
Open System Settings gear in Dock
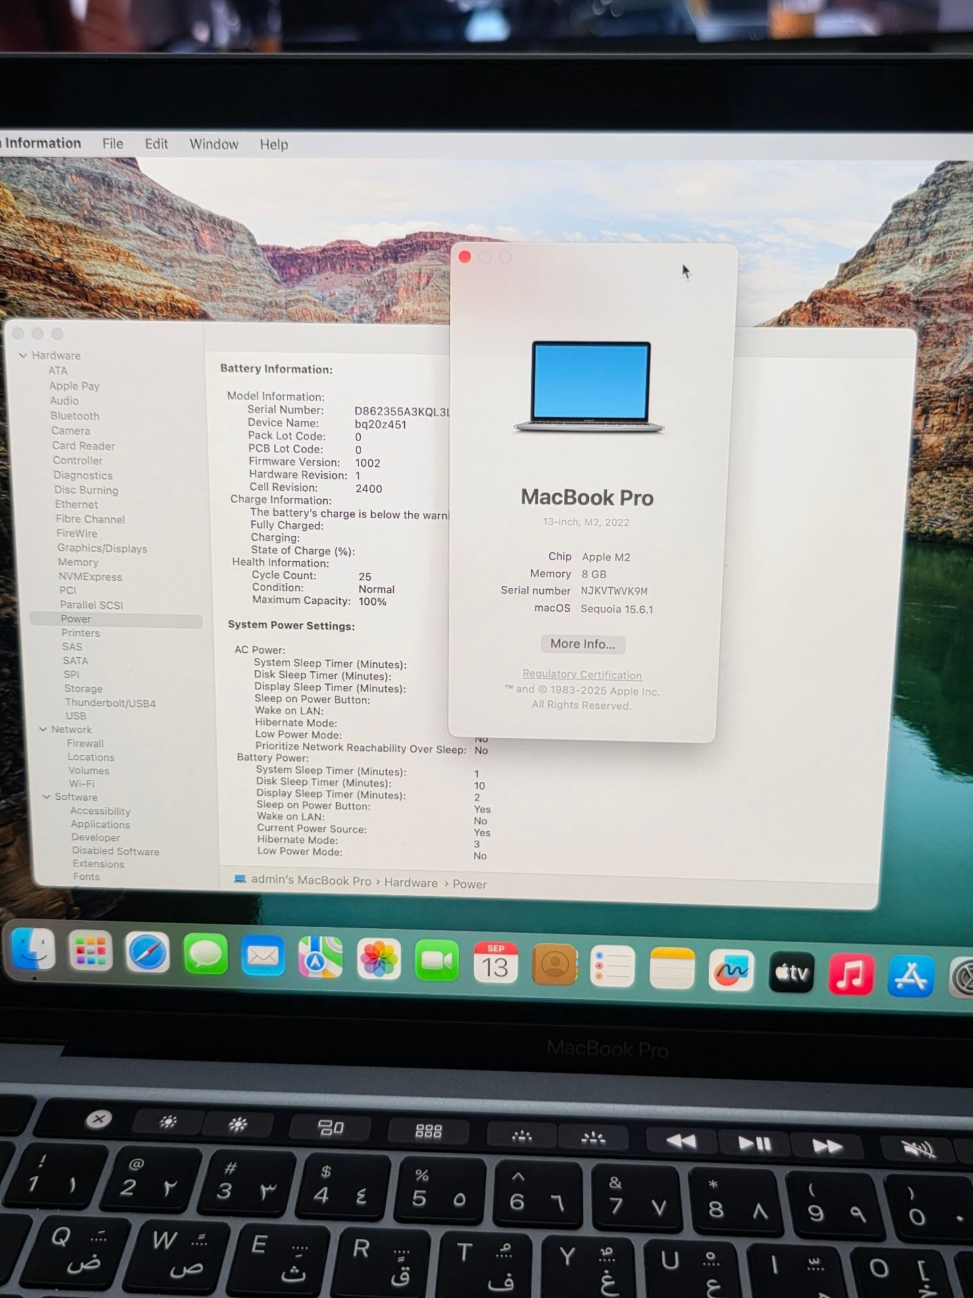click(x=962, y=979)
